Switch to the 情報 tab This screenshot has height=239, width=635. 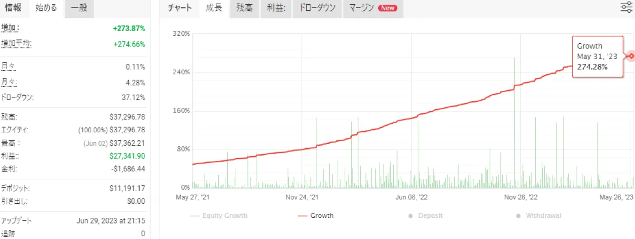coord(13,8)
